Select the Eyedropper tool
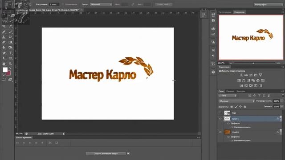This screenshot has width=285, height=160. 10,27
